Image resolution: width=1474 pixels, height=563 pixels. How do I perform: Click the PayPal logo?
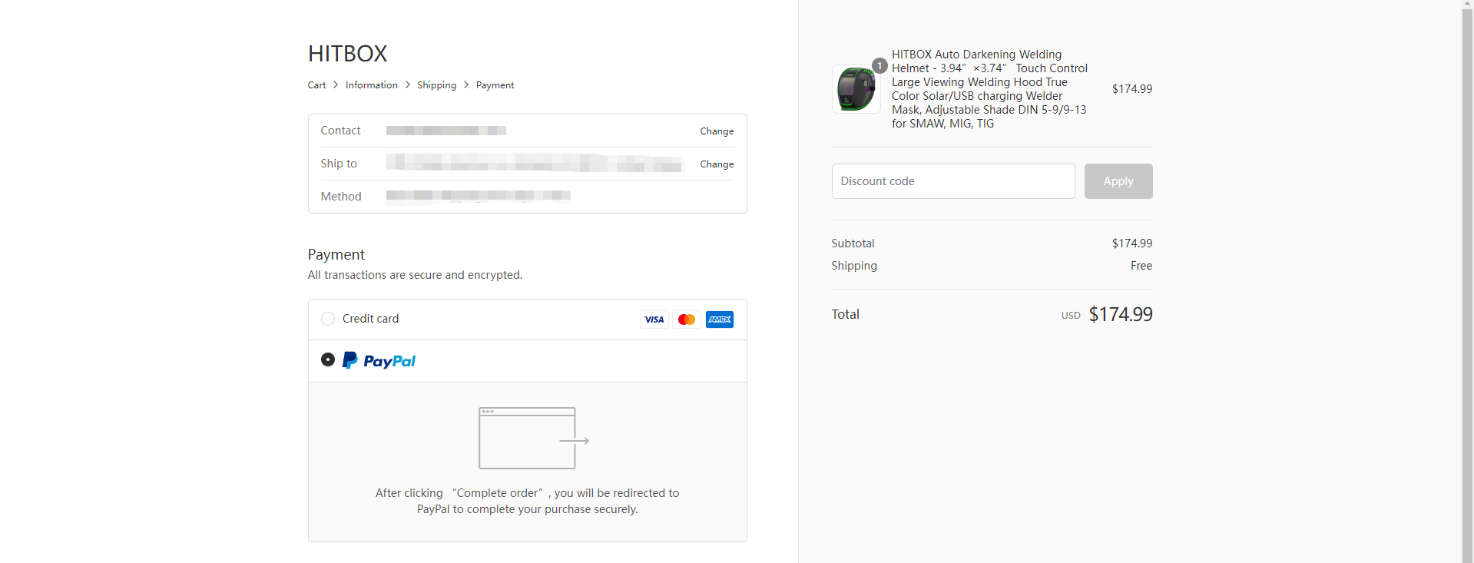point(379,360)
